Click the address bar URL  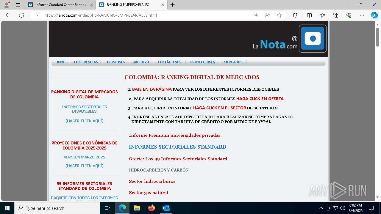click(x=101, y=15)
